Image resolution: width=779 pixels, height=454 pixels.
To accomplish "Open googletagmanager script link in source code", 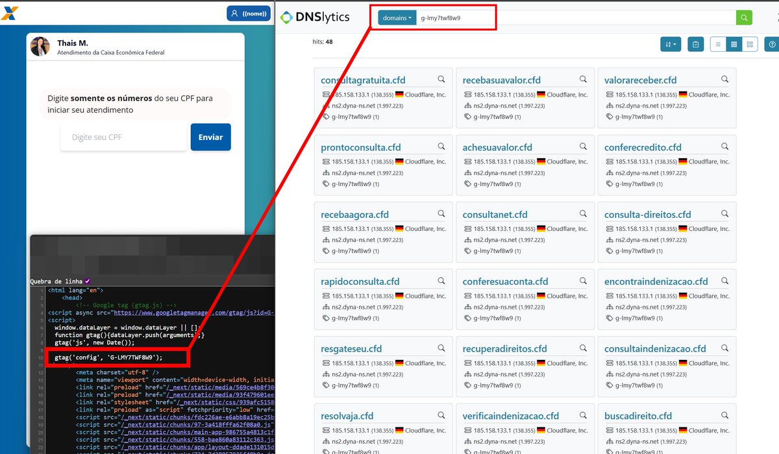I will pyautogui.click(x=193, y=313).
